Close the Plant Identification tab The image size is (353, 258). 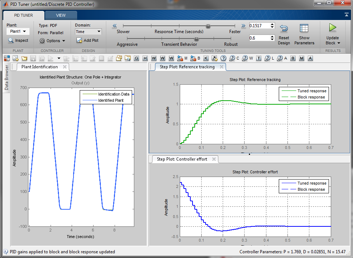(x=65, y=67)
